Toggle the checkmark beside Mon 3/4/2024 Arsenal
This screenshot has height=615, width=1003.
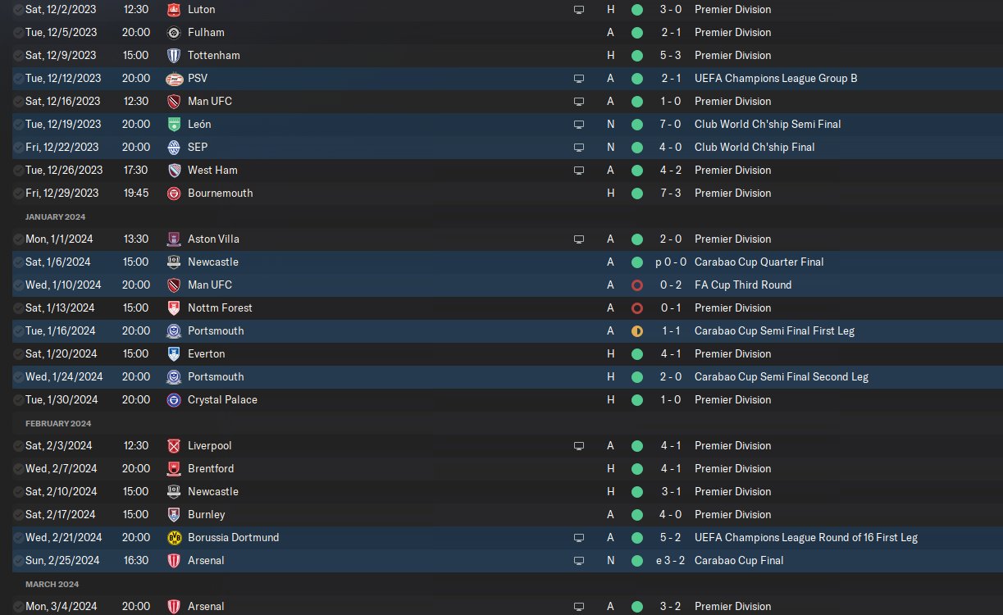18,607
